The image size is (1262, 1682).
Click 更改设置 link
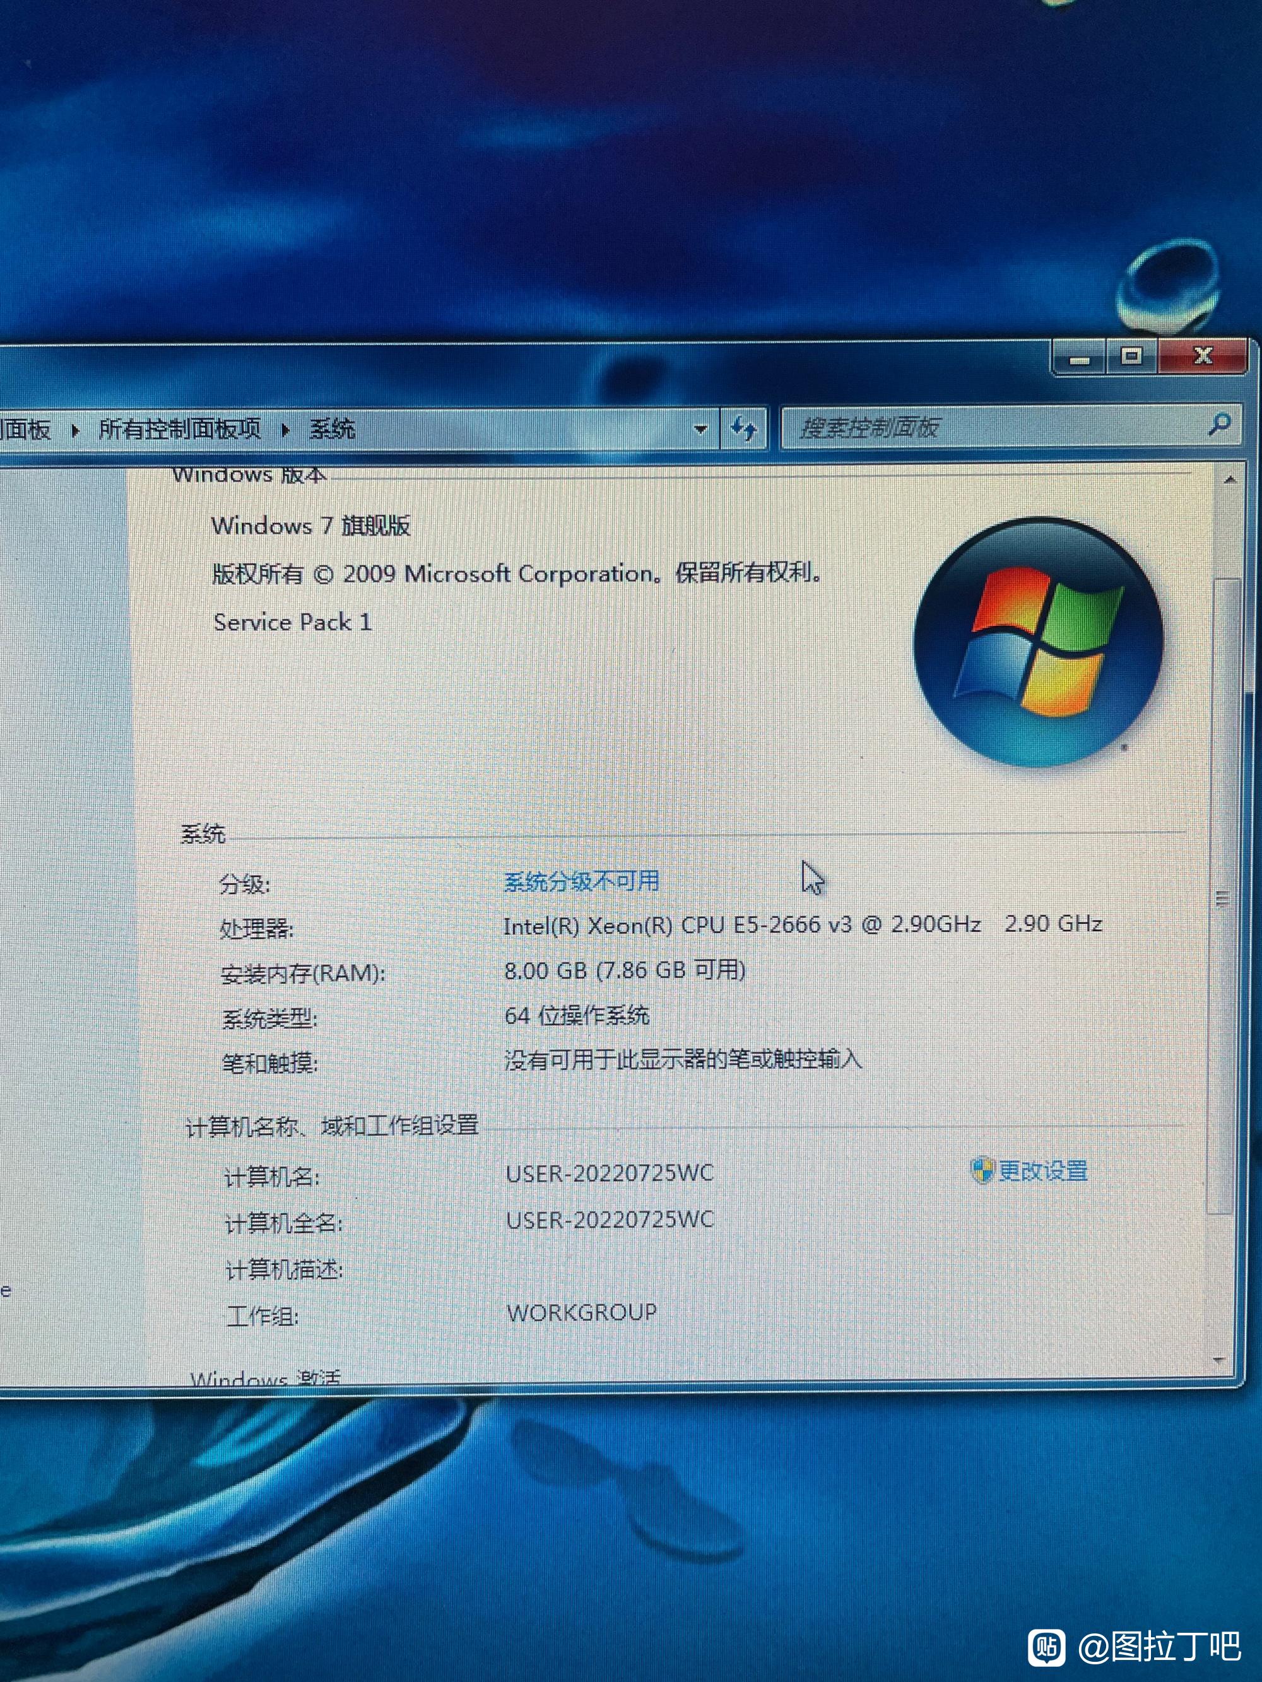coord(1043,1170)
